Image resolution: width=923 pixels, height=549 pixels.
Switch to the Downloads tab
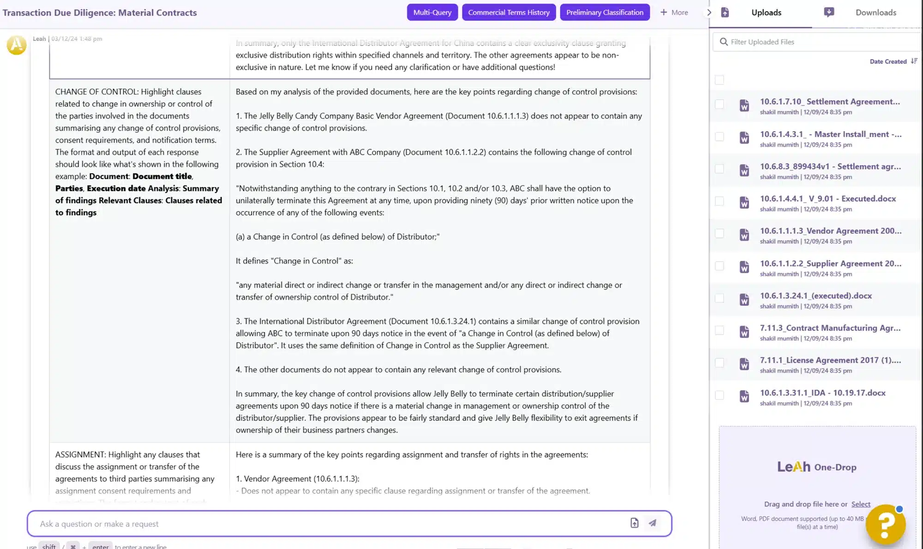click(x=875, y=12)
